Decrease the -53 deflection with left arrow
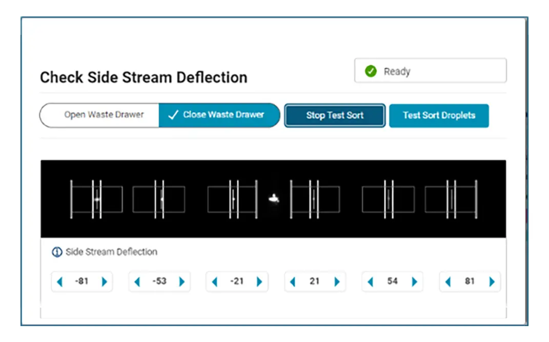 click(137, 281)
